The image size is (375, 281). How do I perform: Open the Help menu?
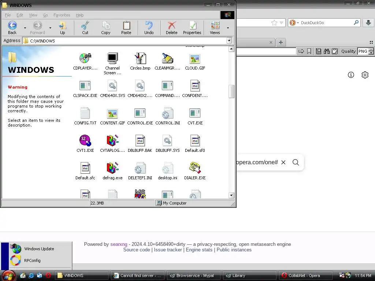pyautogui.click(x=79, y=15)
